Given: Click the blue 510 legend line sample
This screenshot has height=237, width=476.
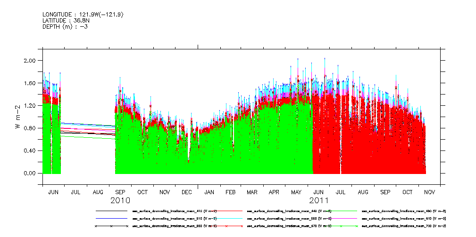Looking at the screenshot, I should pyautogui.click(x=112, y=219).
